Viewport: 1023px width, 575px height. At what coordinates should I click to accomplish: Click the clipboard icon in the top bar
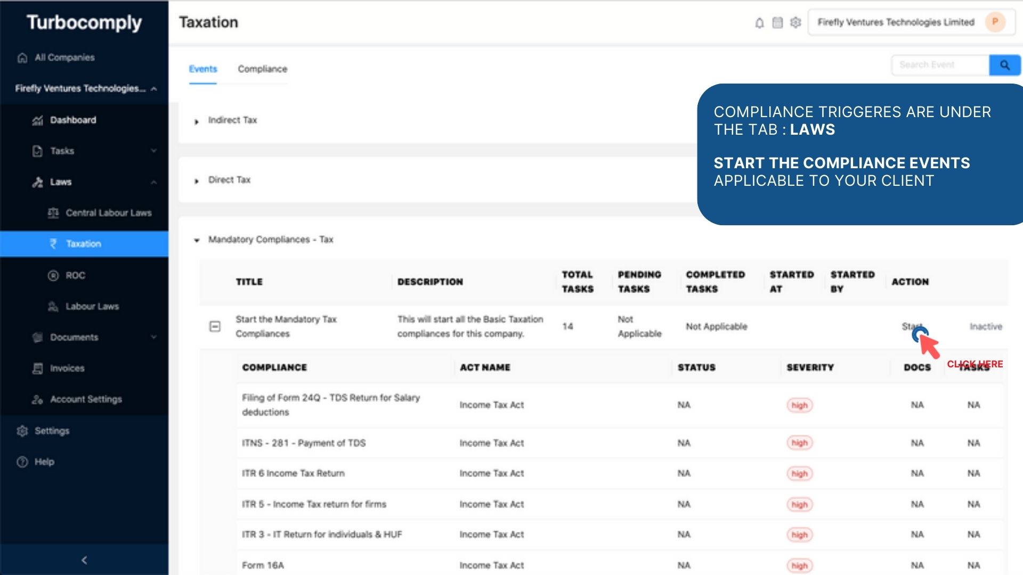(777, 22)
